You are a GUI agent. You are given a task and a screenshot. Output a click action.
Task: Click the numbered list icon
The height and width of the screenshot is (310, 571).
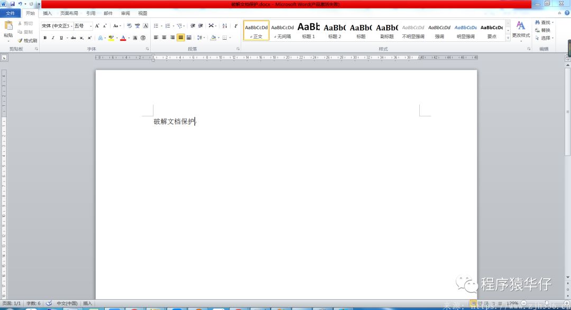pyautogui.click(x=169, y=26)
